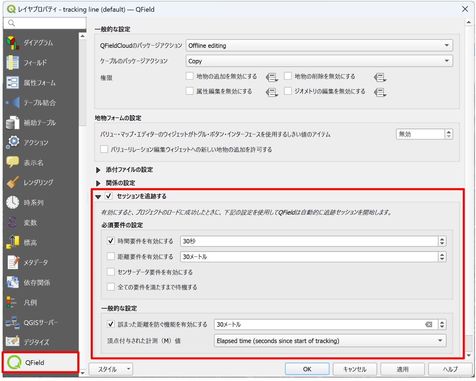Open the 表示名 speech bubble icon
The width and height of the screenshot is (476, 381).
[12, 162]
